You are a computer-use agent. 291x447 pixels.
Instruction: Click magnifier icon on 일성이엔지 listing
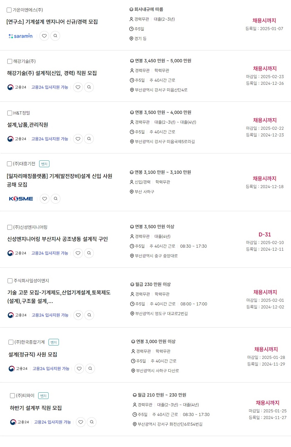(x=89, y=315)
